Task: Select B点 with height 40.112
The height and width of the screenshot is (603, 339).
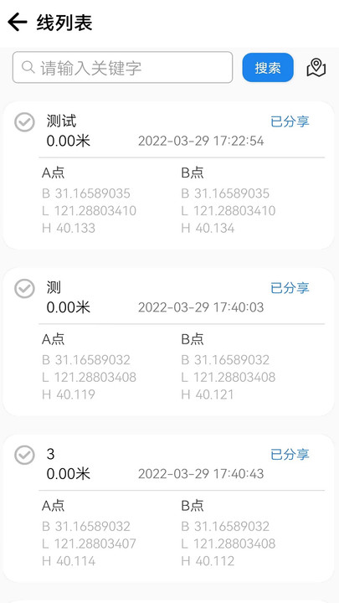Action: [229, 533]
